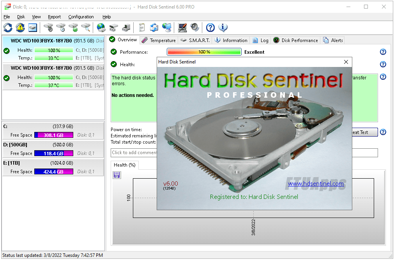
Task: Click the disk with green checkmark icon
Action: click(x=73, y=28)
